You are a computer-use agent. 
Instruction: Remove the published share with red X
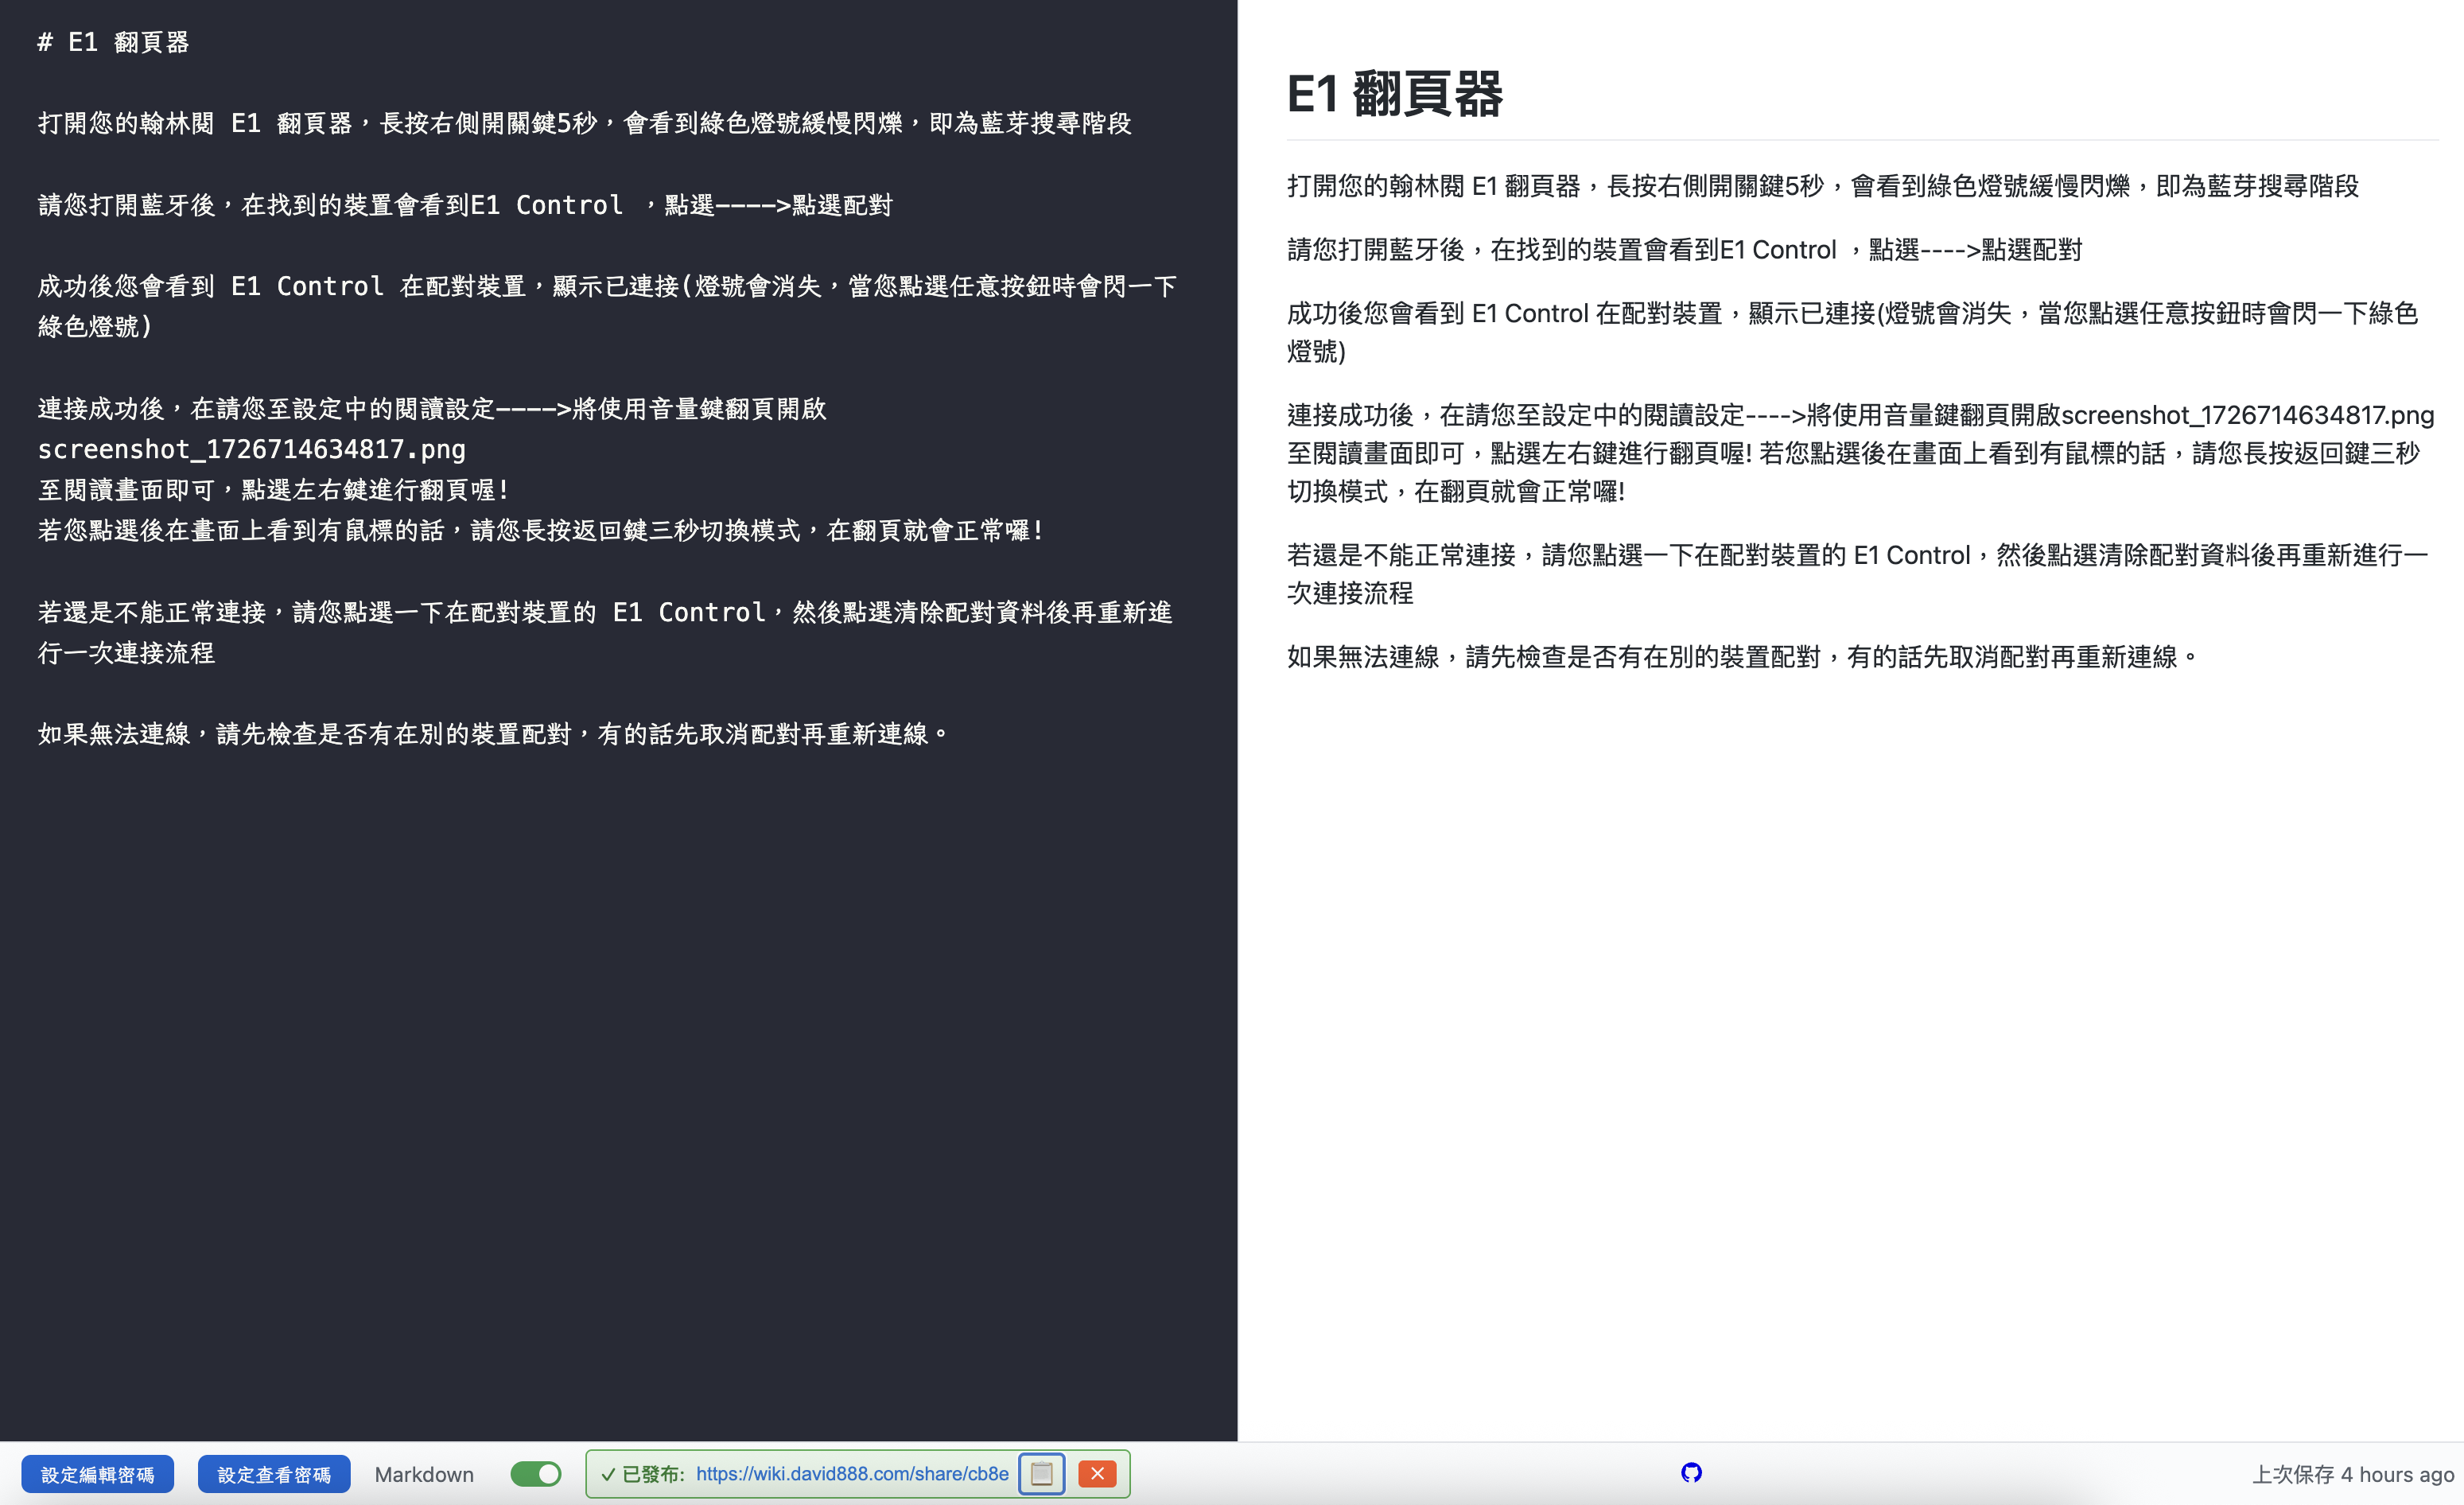pos(1097,1473)
